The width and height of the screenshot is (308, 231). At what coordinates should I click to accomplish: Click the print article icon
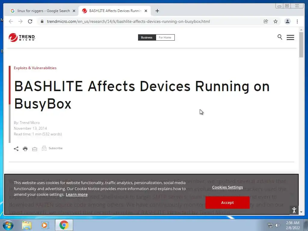pyautogui.click(x=25, y=149)
